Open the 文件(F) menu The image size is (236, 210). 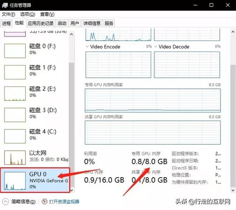click(x=8, y=14)
